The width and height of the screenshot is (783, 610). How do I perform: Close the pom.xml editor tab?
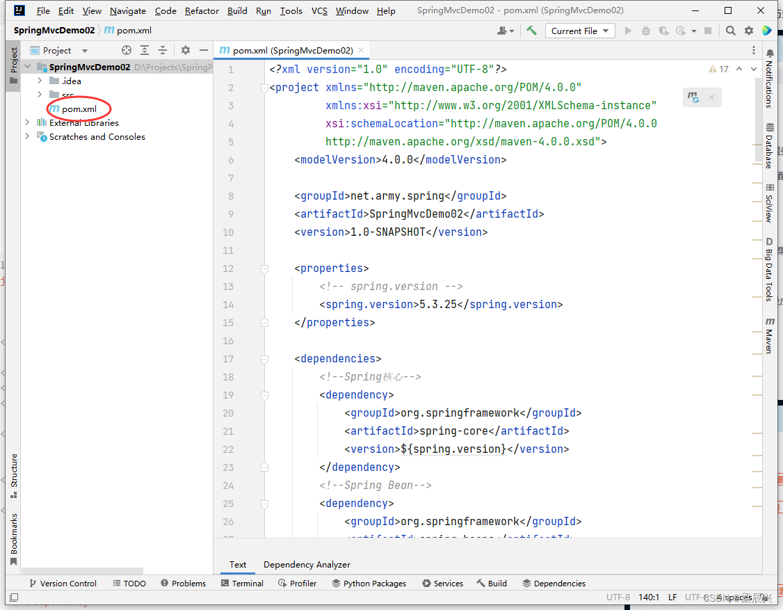[360, 50]
